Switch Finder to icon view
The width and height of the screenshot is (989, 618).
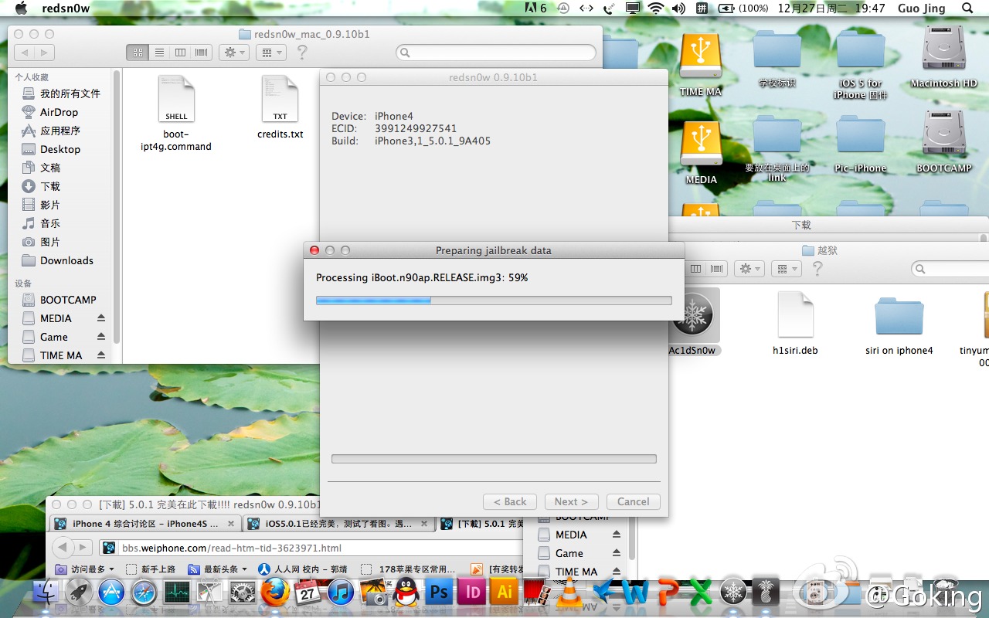(x=138, y=53)
